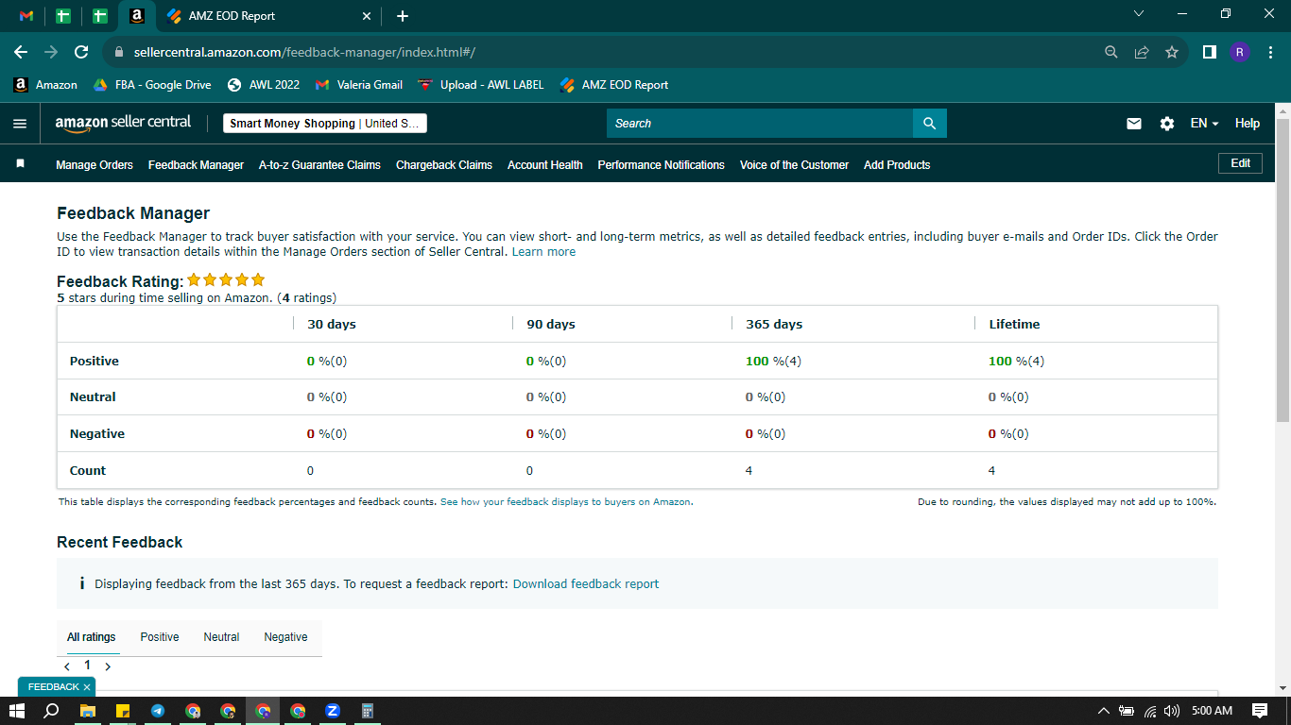Open Voice of the Customer
Screen dimensions: 1291x725
click(794, 165)
